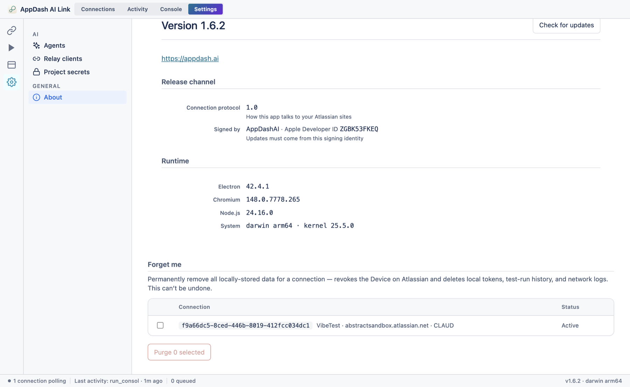Click the Check for updates button

tap(566, 25)
